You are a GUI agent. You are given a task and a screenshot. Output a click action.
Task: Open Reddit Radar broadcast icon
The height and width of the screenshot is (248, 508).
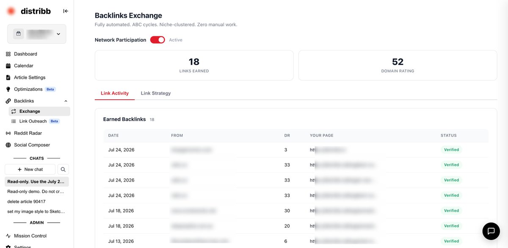click(8, 133)
